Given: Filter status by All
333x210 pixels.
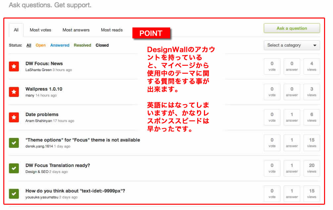Looking at the screenshot, I should (x=29, y=45).
